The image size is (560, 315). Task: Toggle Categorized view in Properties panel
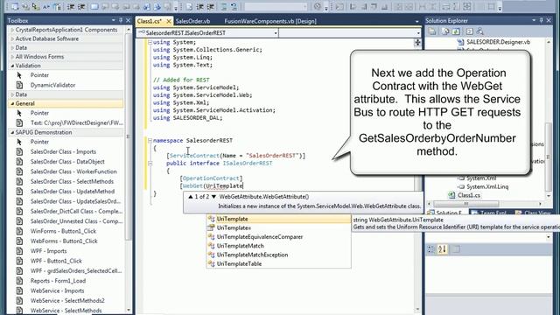point(431,249)
